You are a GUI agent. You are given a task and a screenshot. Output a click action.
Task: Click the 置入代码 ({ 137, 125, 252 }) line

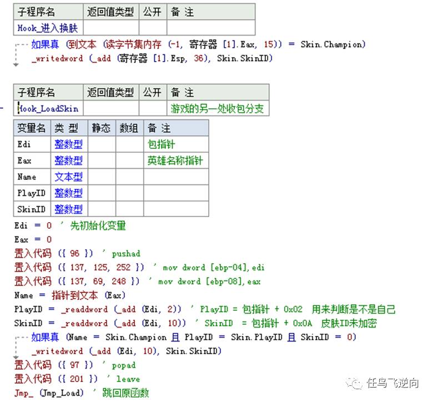pos(139,267)
